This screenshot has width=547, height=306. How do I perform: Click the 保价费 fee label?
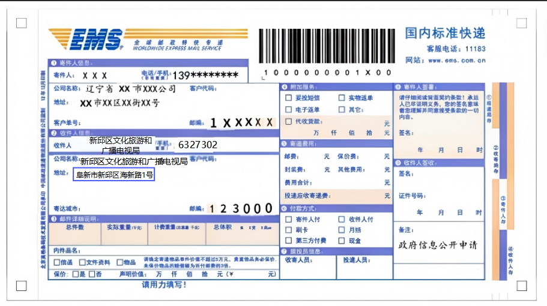click(348, 157)
